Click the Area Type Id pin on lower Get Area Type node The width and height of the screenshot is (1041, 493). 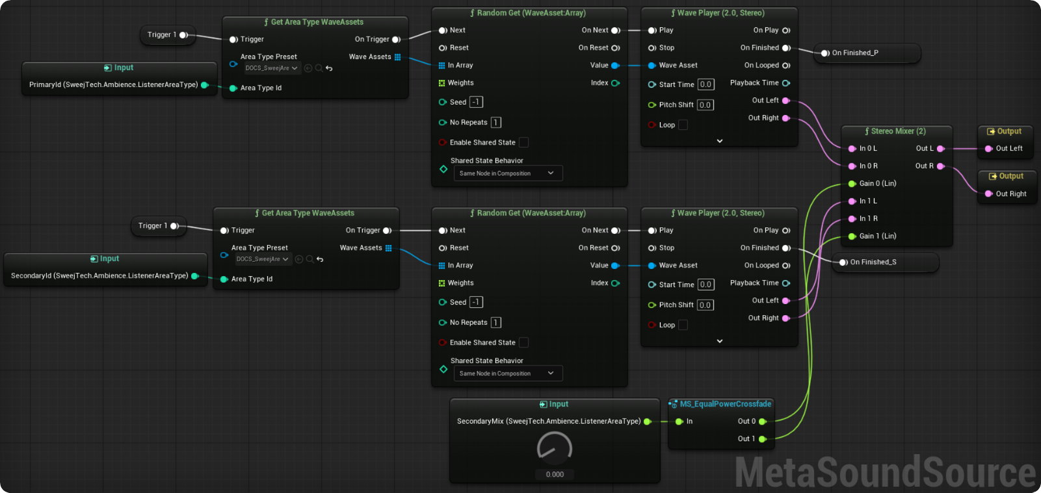224,279
